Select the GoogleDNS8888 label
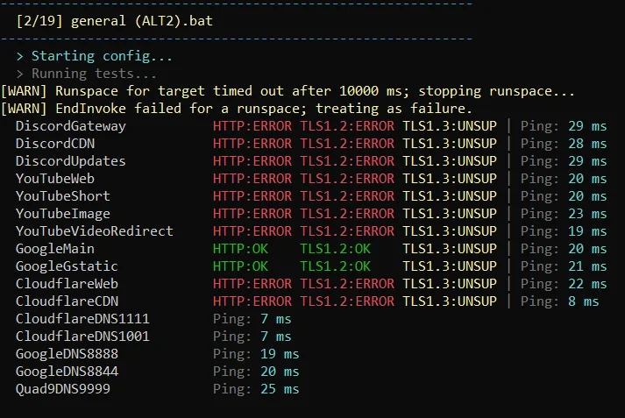This screenshot has width=625, height=418. coord(67,354)
